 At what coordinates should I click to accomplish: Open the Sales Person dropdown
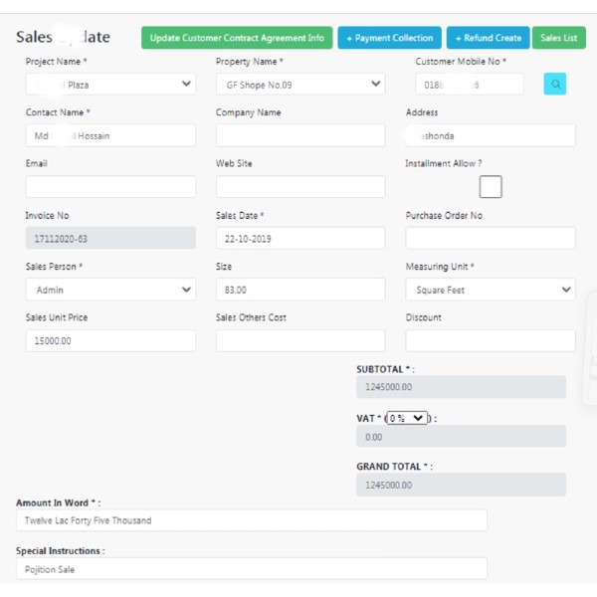110,290
